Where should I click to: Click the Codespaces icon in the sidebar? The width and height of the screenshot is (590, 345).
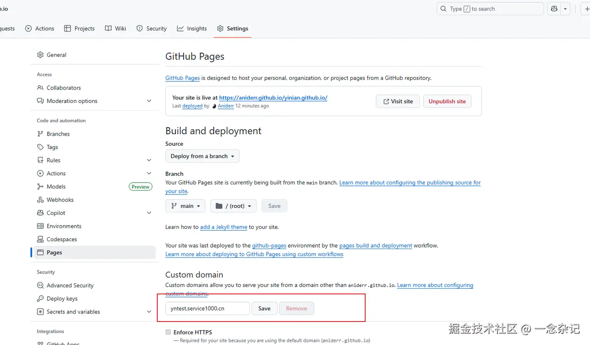click(40, 239)
